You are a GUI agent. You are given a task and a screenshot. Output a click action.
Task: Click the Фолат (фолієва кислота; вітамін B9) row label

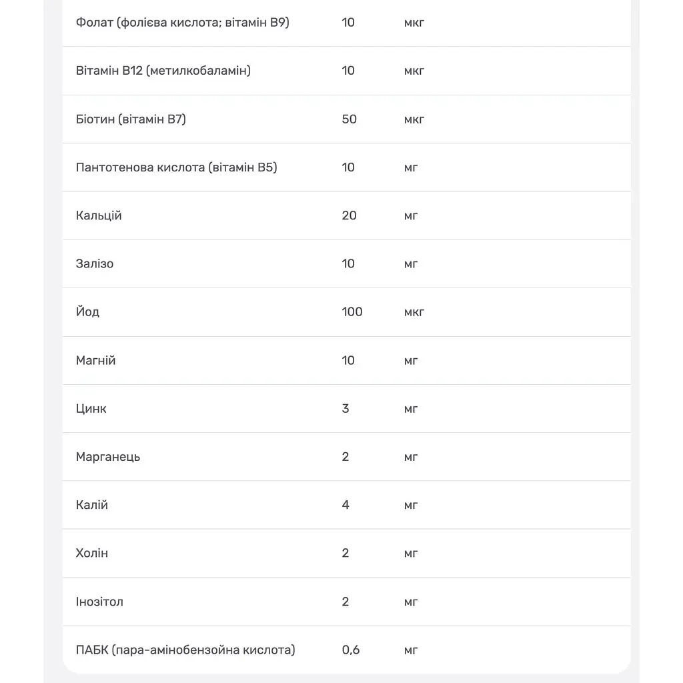coord(183,23)
